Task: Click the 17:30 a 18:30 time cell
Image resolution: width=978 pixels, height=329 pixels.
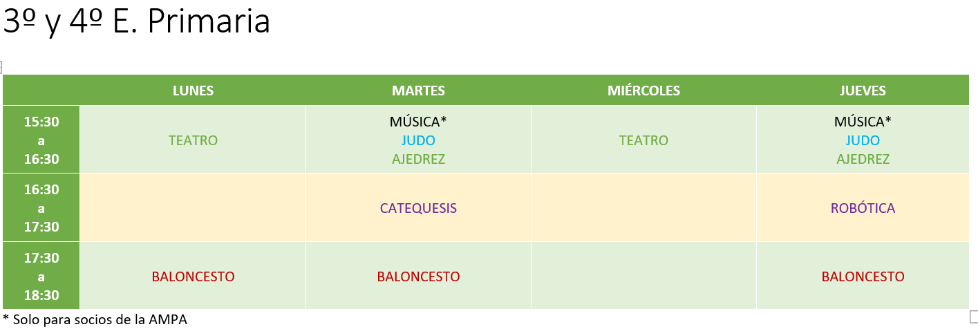Action: (x=41, y=276)
